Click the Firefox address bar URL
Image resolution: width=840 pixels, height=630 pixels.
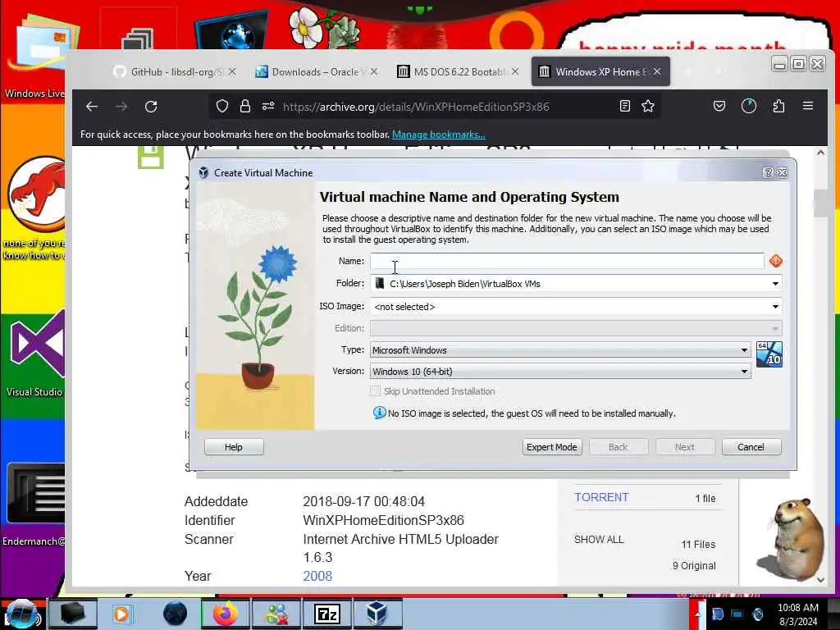416,107
